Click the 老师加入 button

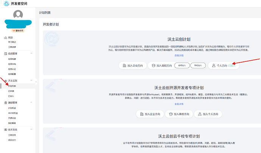tap(182, 66)
